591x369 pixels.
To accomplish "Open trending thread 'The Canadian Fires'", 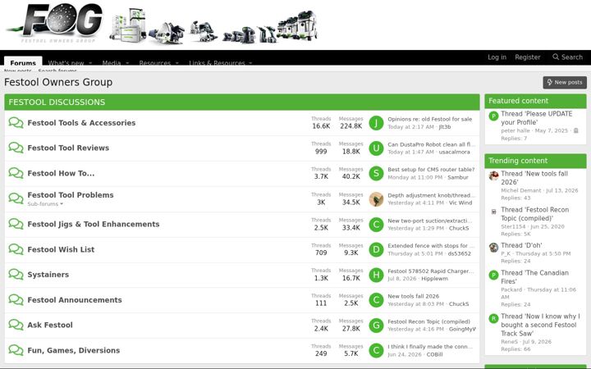I will click(534, 277).
